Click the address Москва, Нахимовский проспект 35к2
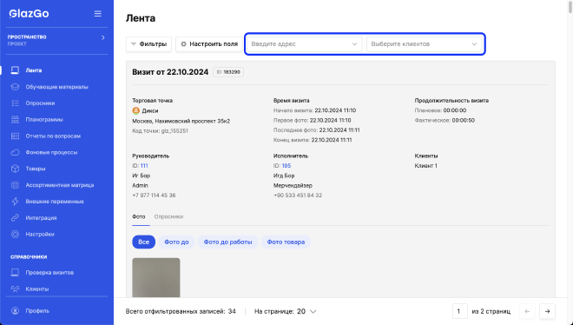The height and width of the screenshot is (325, 573). (181, 121)
